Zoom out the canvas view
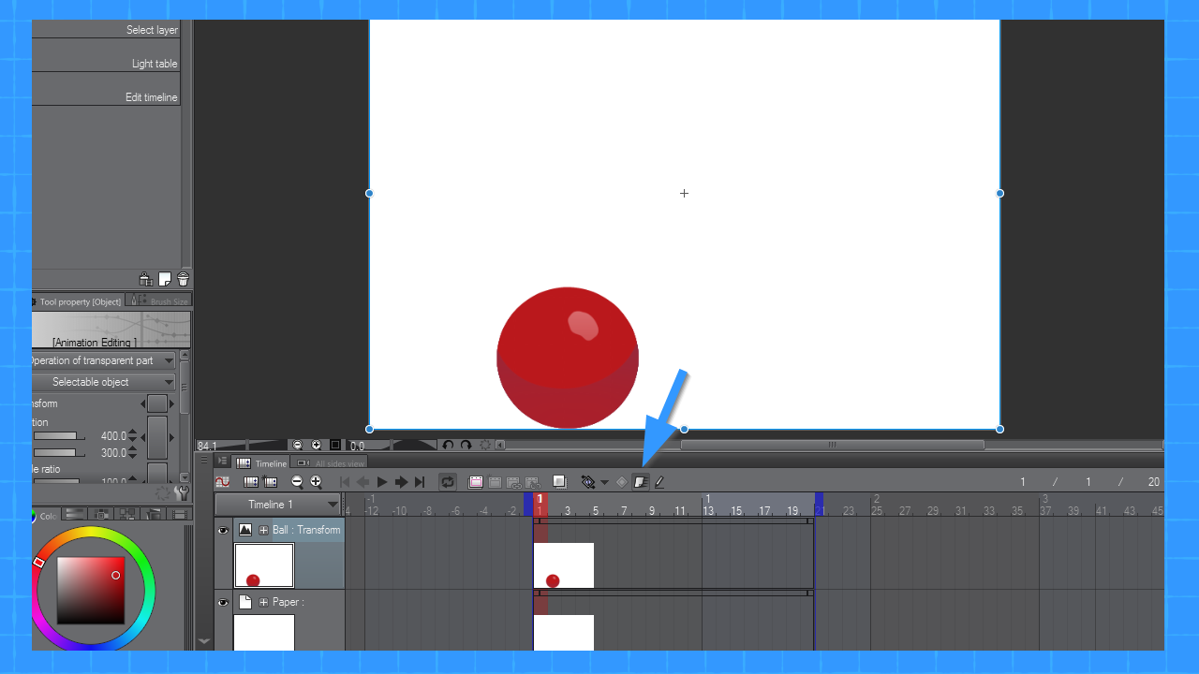This screenshot has height=674, width=1199. tap(298, 446)
